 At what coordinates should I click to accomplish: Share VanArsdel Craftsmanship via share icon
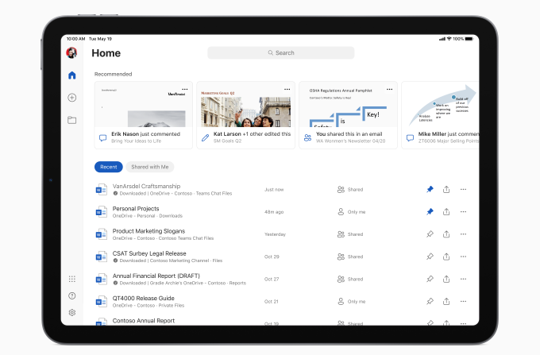(446, 189)
